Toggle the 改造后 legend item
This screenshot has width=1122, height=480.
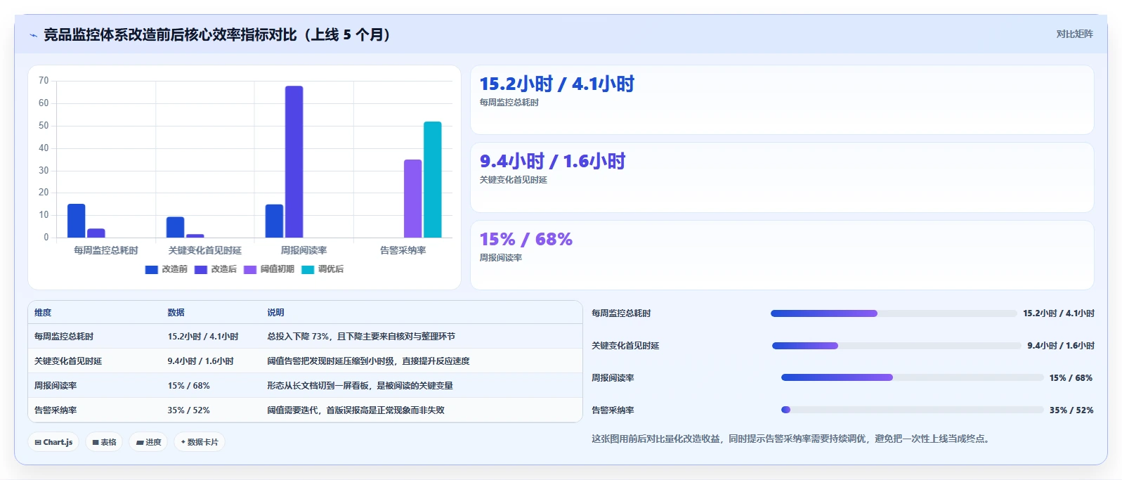pyautogui.click(x=216, y=269)
